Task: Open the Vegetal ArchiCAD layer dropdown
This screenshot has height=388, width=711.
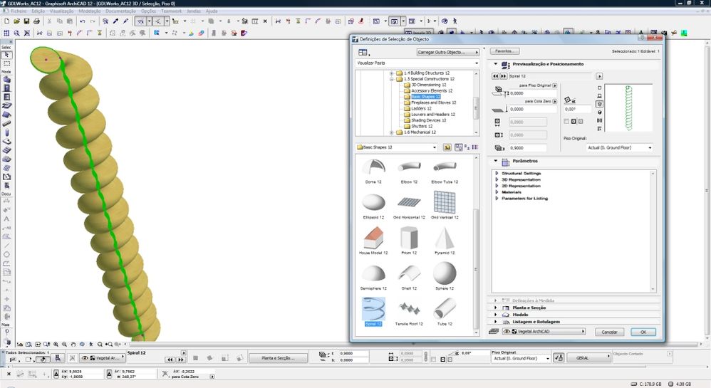Action: (x=544, y=332)
